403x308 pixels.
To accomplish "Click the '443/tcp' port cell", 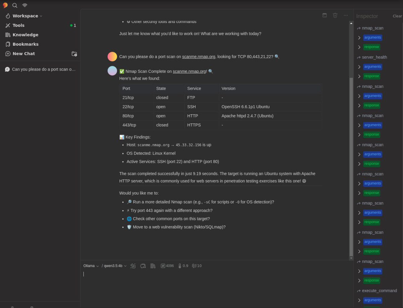I will point(136,125).
